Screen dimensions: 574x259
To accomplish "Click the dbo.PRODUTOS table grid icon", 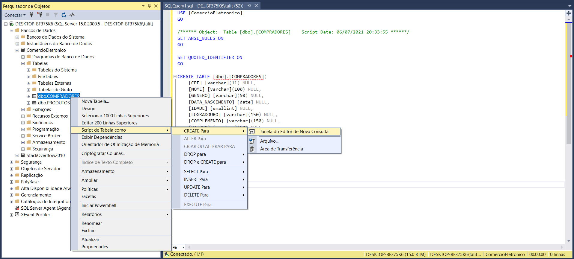I will [34, 103].
